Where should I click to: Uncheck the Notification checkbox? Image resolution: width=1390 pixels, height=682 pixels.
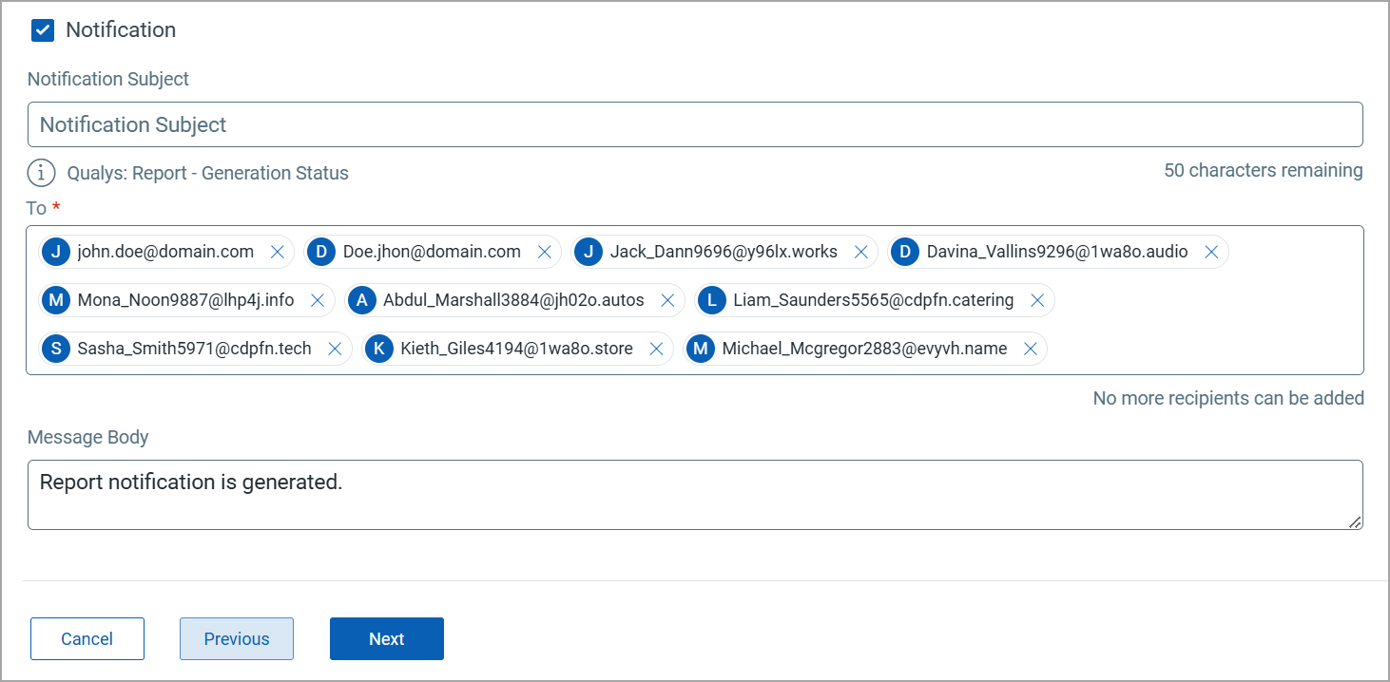[x=42, y=30]
